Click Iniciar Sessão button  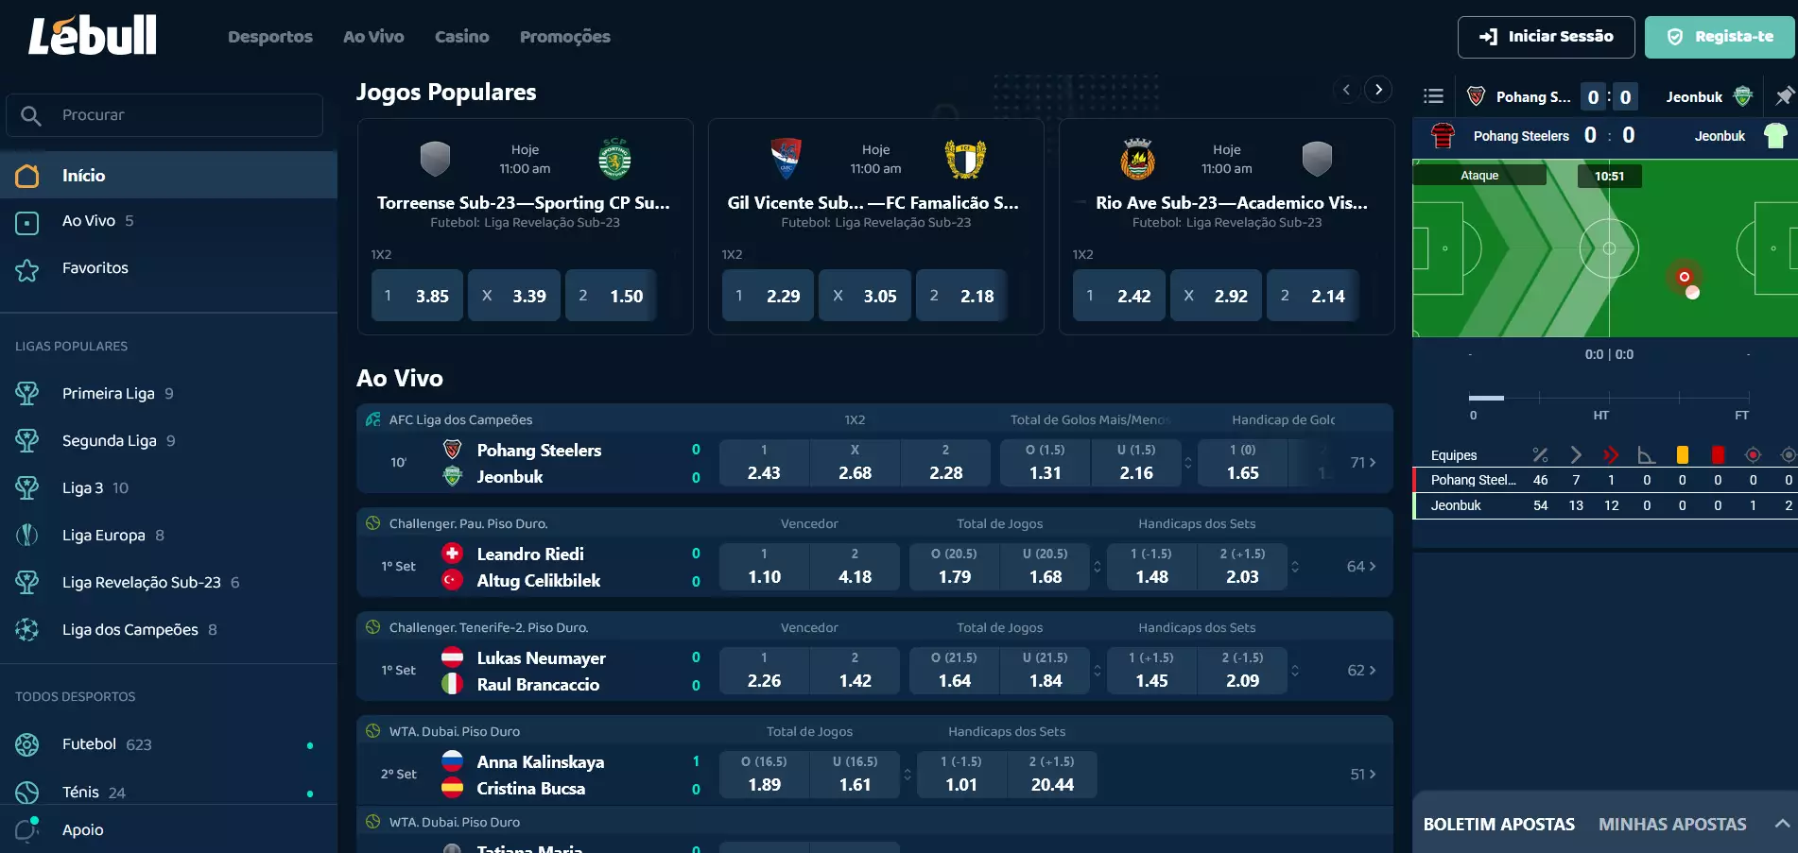click(1546, 37)
